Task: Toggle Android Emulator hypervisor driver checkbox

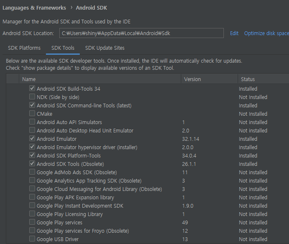Action: pos(32,147)
